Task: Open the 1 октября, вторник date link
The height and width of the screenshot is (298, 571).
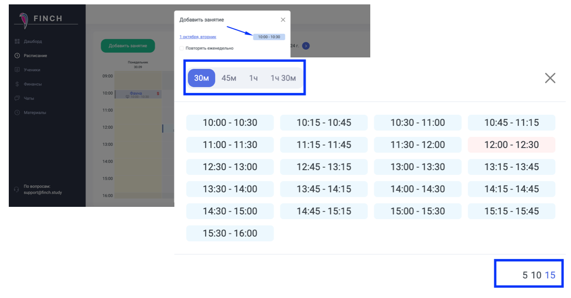Action: 198,37
